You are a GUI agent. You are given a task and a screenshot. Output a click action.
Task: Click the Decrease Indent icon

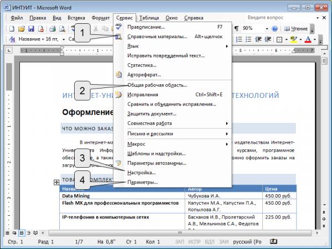pyautogui.click(x=258, y=39)
